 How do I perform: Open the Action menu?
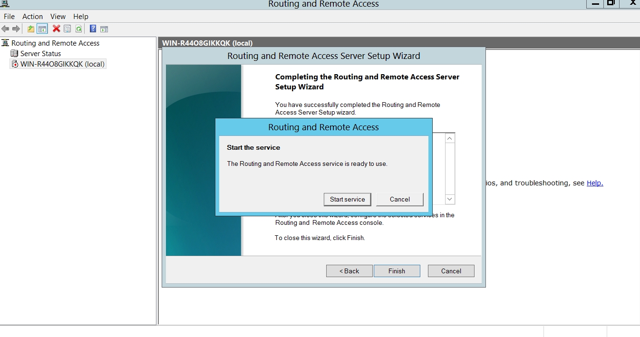33,17
